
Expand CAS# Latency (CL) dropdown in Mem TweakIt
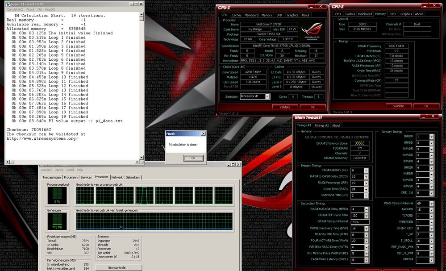point(366,171)
